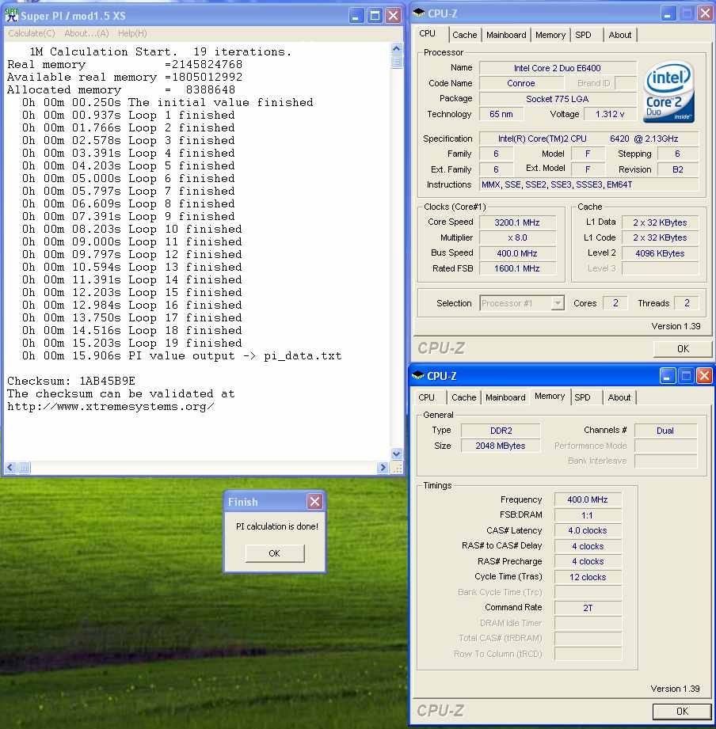This screenshot has width=716, height=729.
Task: Click the Cycle Time (Tras) value 12 clocks
Action: 588,577
